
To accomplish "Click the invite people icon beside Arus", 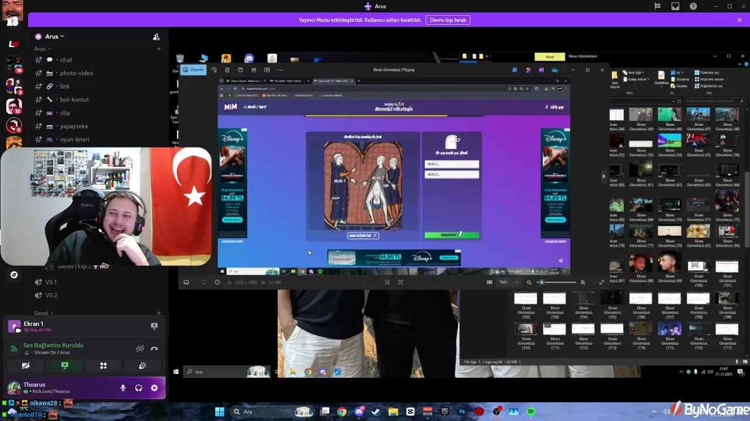I will (x=156, y=36).
